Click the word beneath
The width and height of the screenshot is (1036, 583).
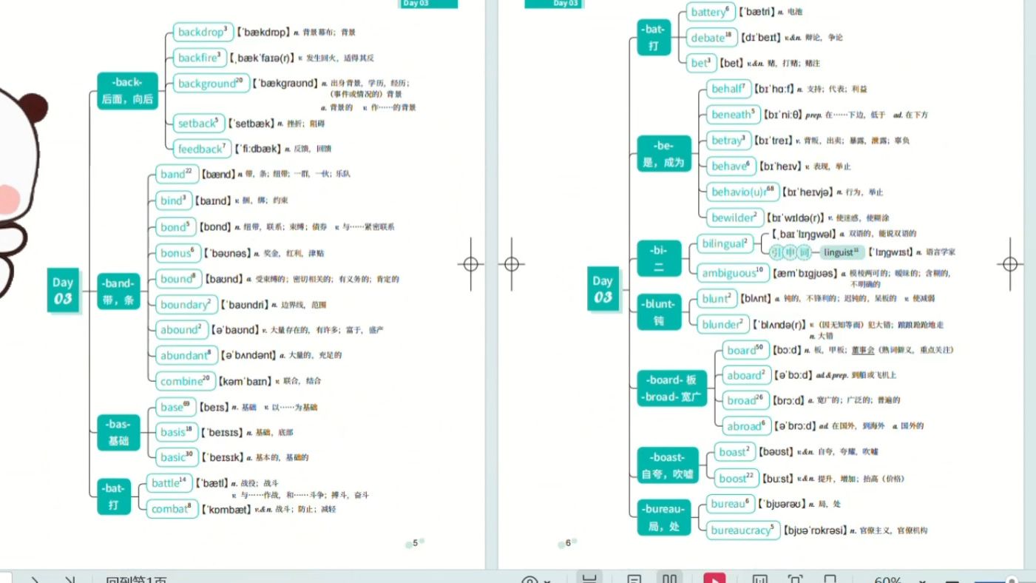[733, 115]
